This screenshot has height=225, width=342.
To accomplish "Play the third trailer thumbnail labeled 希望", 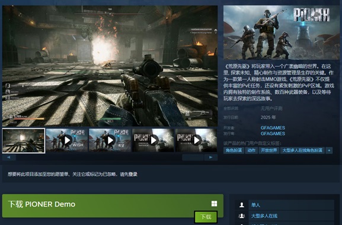I will (x=110, y=140).
